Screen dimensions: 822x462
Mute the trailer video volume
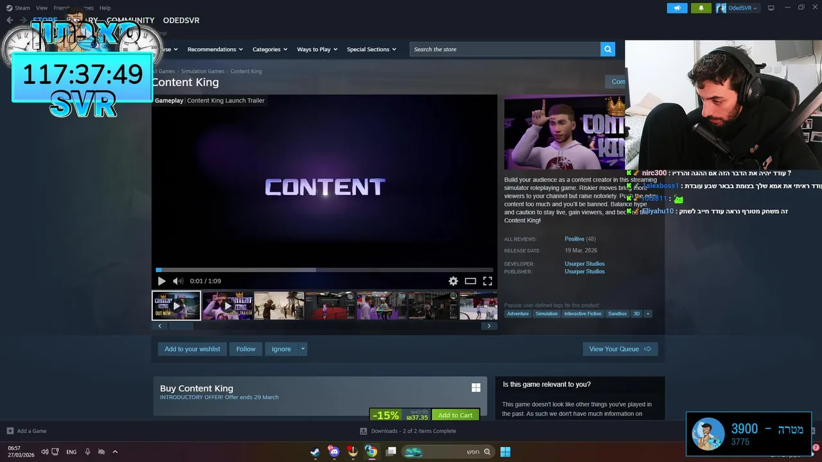(x=178, y=281)
